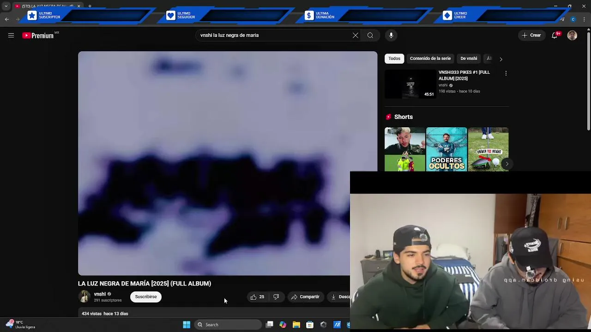Open File Explorer from the taskbar
Viewport: 591px width, 332px height.
tap(296, 325)
